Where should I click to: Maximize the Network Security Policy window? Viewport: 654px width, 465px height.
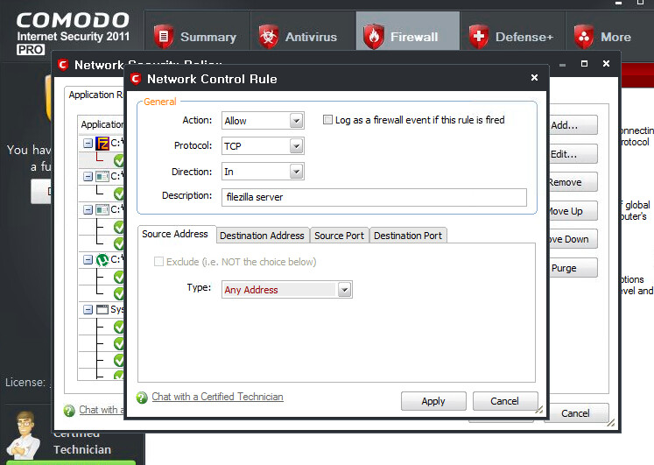[x=584, y=63]
